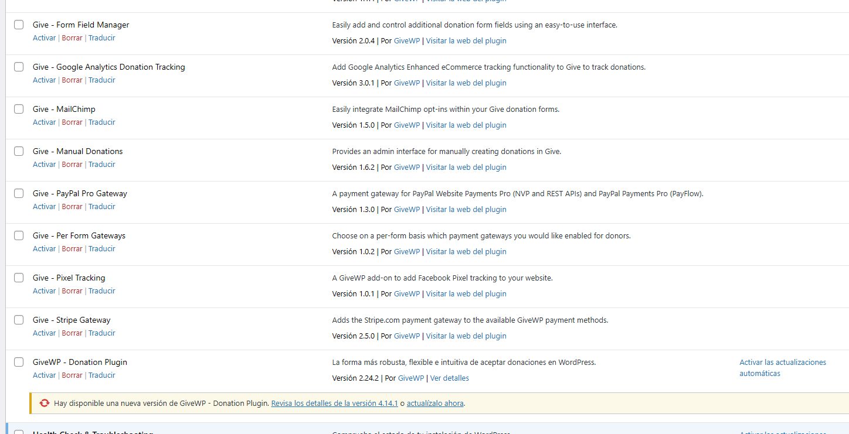The image size is (849, 434).
Task: Select the Give - MailChimp plugin checkbox
Action: (19, 109)
